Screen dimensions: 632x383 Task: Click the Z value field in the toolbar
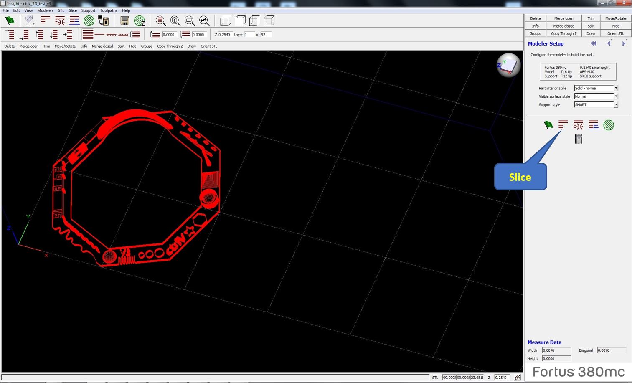click(x=225, y=35)
